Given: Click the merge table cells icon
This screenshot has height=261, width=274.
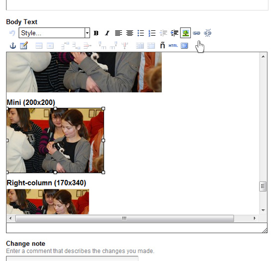Looking at the screenshot, I should (x=151, y=46).
